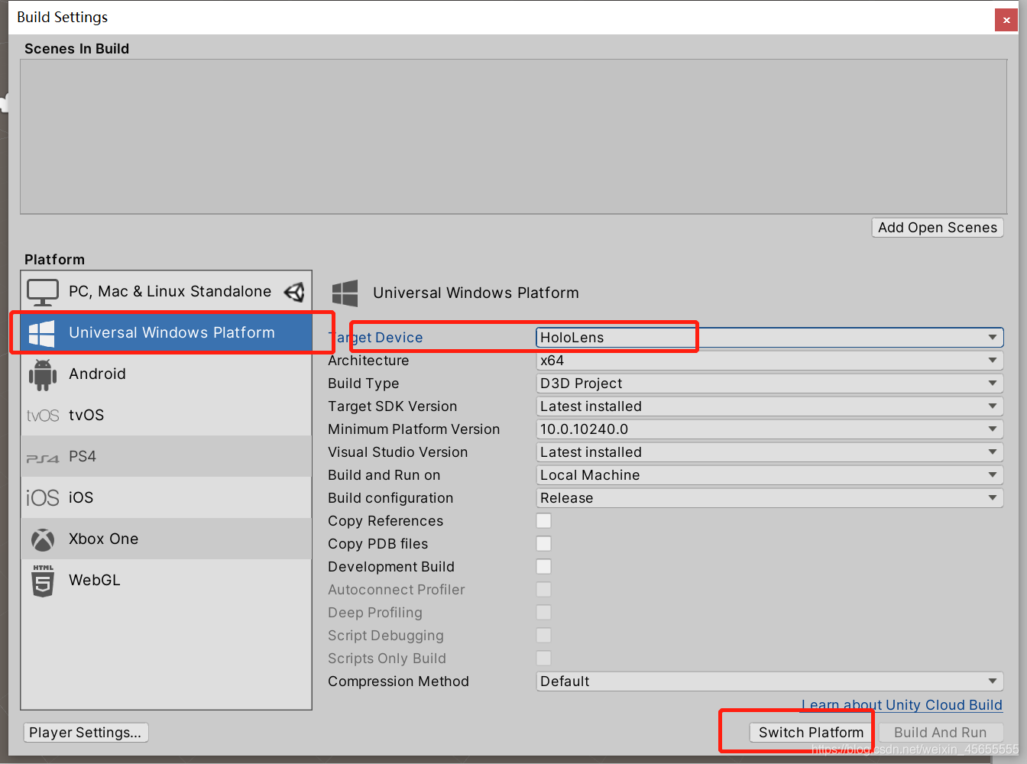Toggle the Development Build checkbox
This screenshot has height=764, width=1027.
(543, 567)
